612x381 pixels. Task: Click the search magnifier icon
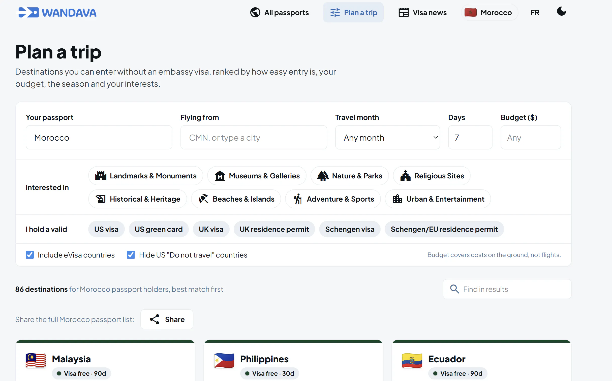(454, 289)
